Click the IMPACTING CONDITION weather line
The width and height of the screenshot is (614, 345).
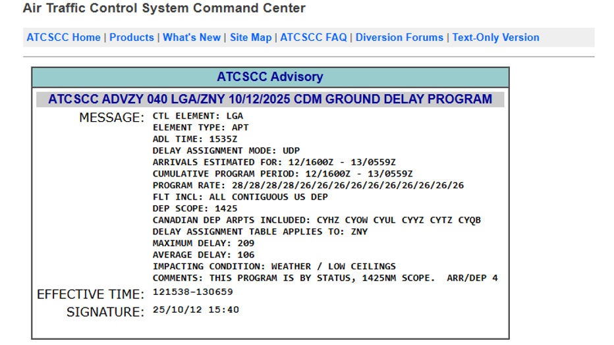coord(274,267)
